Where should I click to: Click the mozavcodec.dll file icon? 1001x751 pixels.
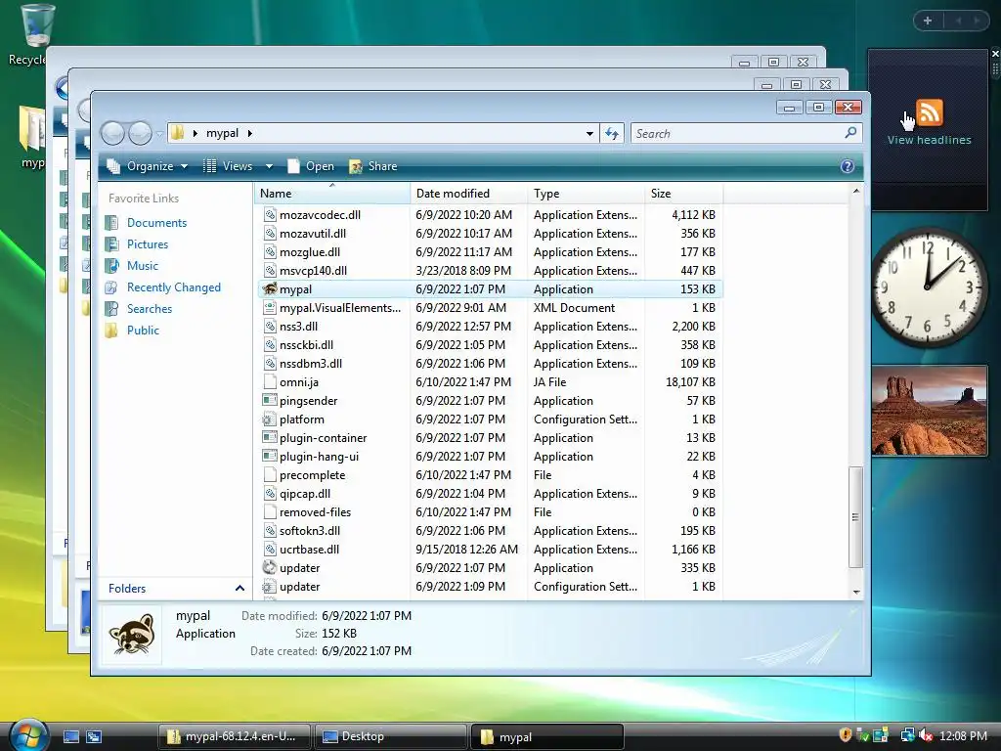pyautogui.click(x=270, y=215)
